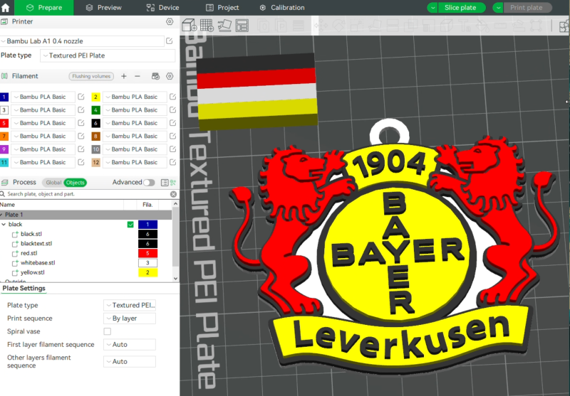The height and width of the screenshot is (396, 570).
Task: Click the Arrange all objects icon
Action: coord(242,26)
